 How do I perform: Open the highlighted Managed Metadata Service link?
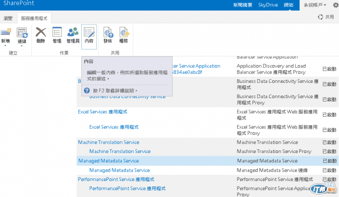pyautogui.click(x=108, y=161)
